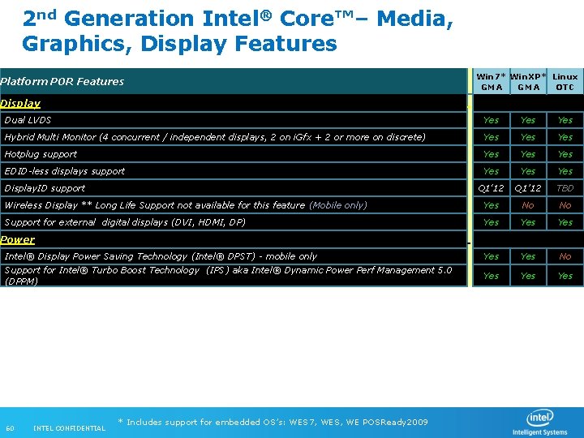Click Win7 "Yes" cell for Dual LVDS

click(492, 120)
